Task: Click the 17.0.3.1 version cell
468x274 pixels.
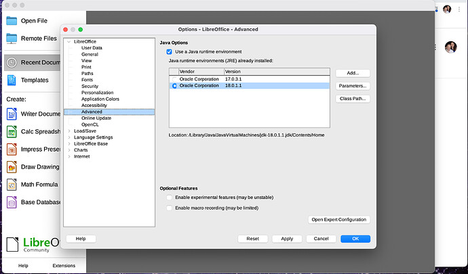Action: point(233,79)
